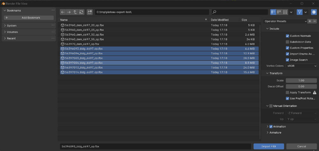
Task: Open Operator Presets dropdown
Action: (x=285, y=21)
